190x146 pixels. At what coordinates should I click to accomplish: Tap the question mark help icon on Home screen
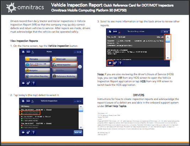33,83
